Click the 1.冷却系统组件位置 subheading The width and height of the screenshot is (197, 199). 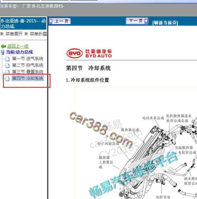(88, 80)
